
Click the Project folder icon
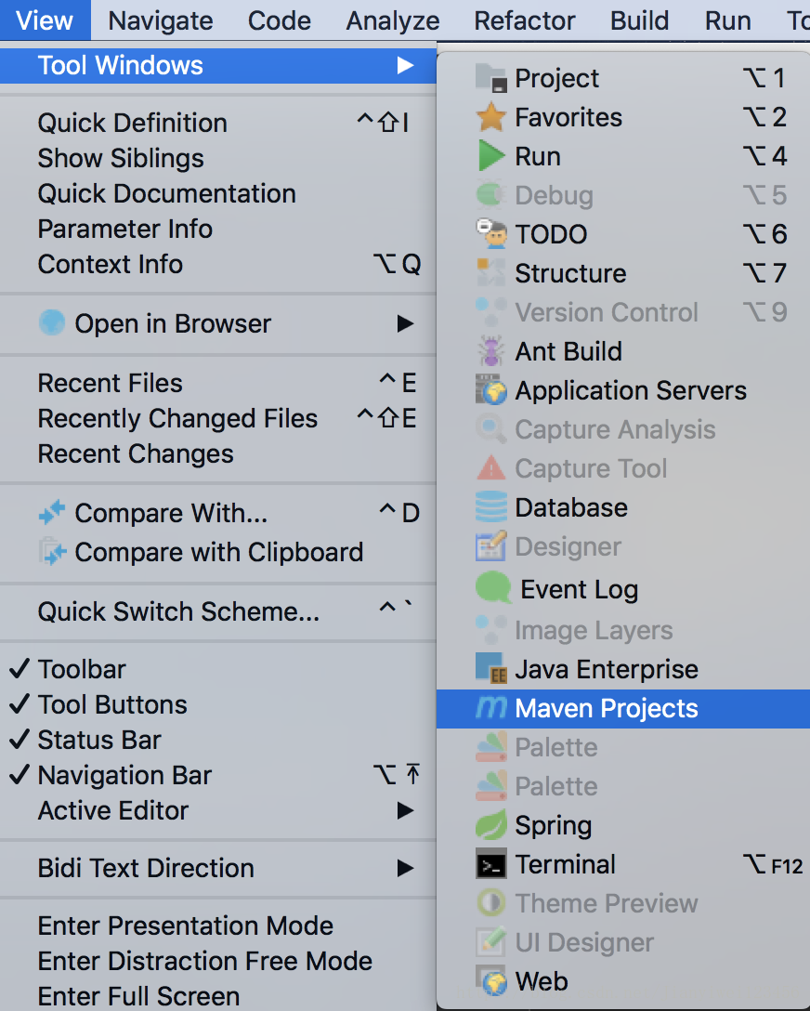pos(491,78)
